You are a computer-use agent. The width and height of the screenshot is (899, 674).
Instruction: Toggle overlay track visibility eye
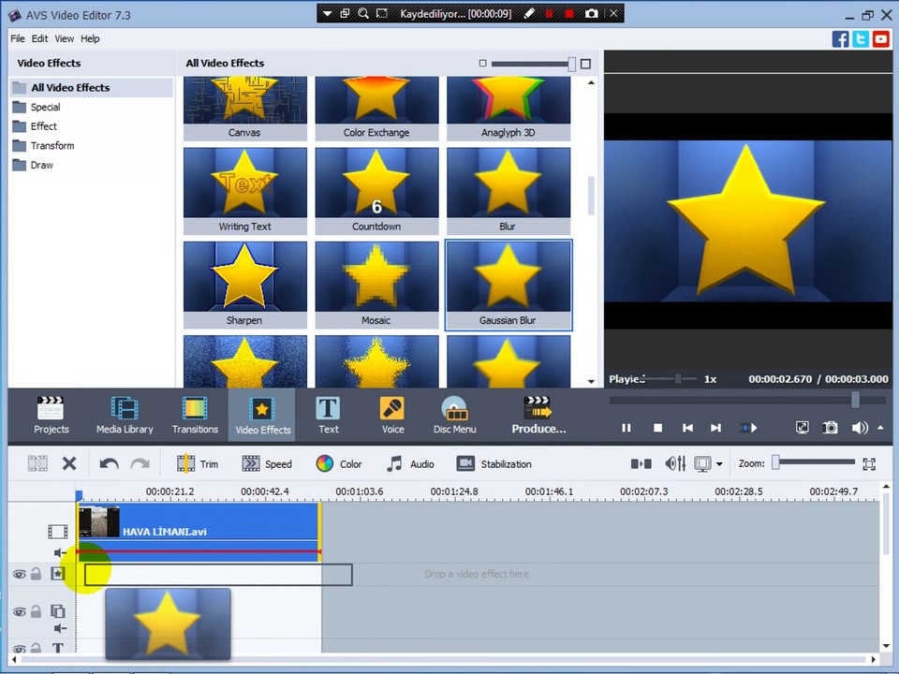19,611
